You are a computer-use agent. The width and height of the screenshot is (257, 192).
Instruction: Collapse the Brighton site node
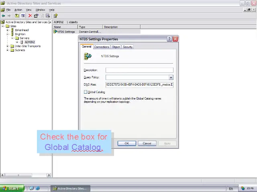pyautogui.click(x=8, y=34)
